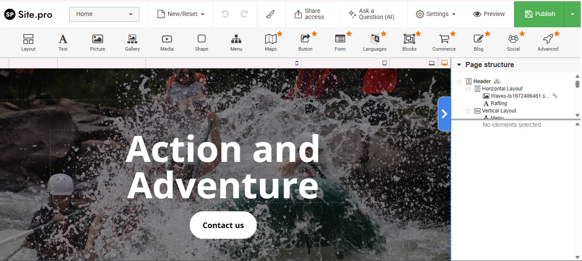Select the Layout tool
The height and width of the screenshot is (261, 582).
pos(28,42)
